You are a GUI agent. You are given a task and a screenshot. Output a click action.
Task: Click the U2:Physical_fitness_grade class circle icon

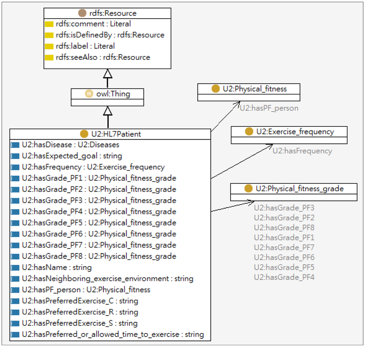coord(249,188)
